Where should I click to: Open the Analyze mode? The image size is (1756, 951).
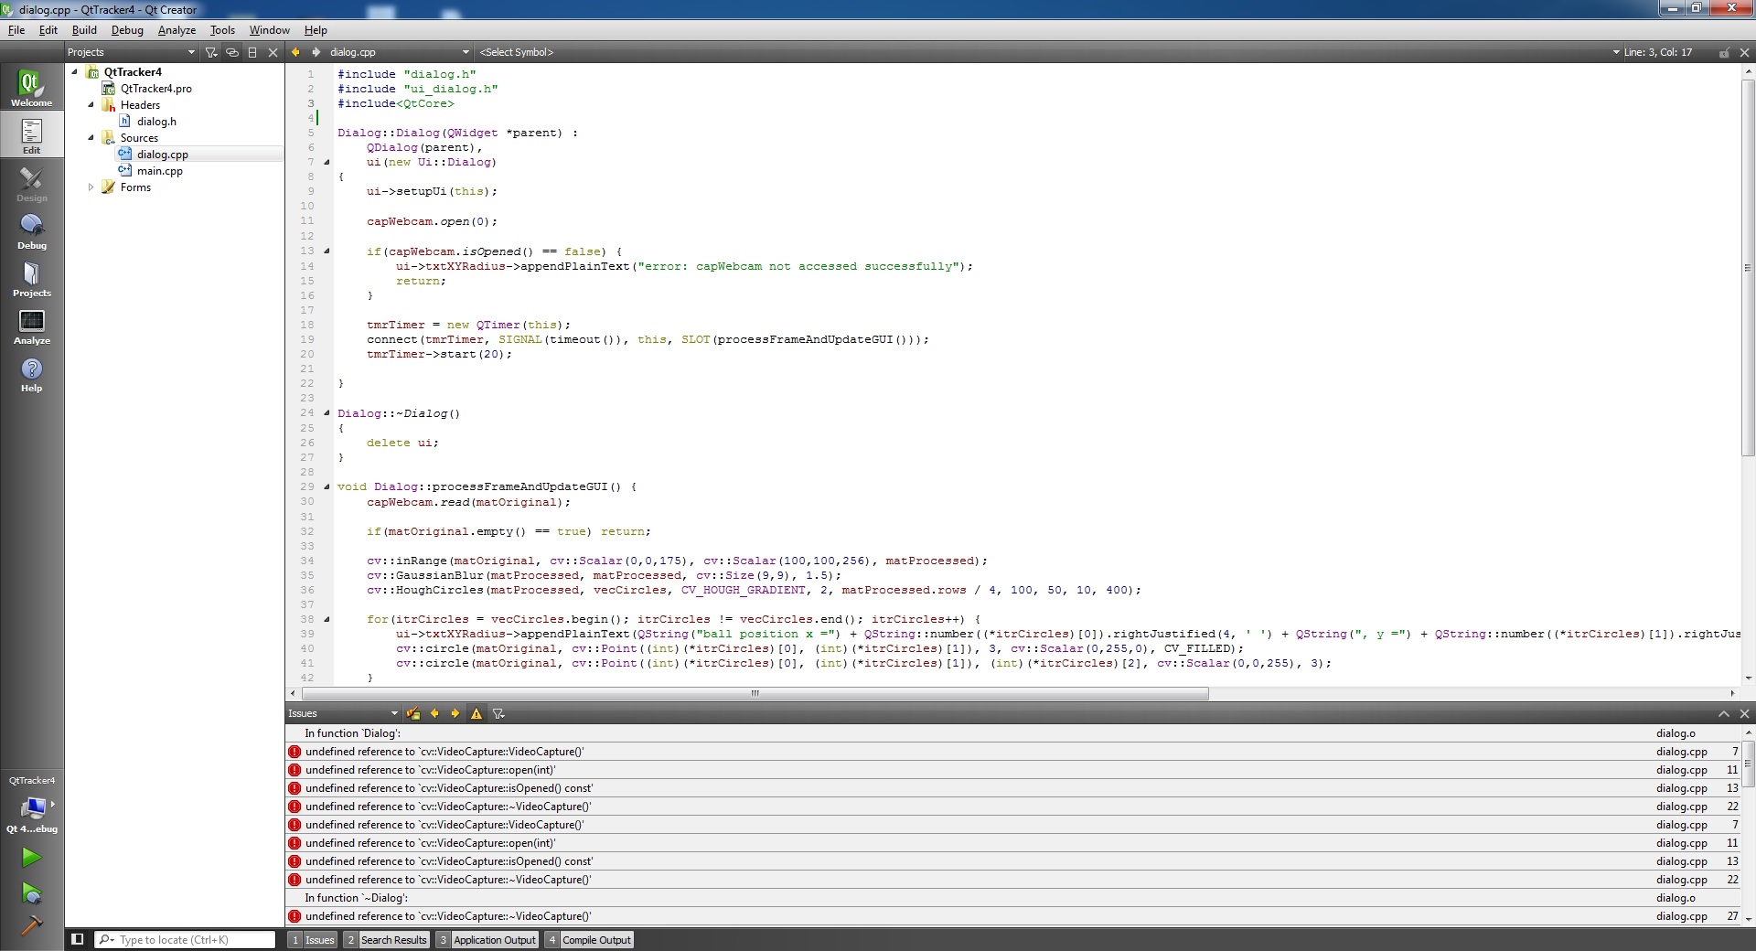(x=31, y=327)
